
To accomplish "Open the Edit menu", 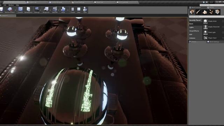I will (5, 5).
